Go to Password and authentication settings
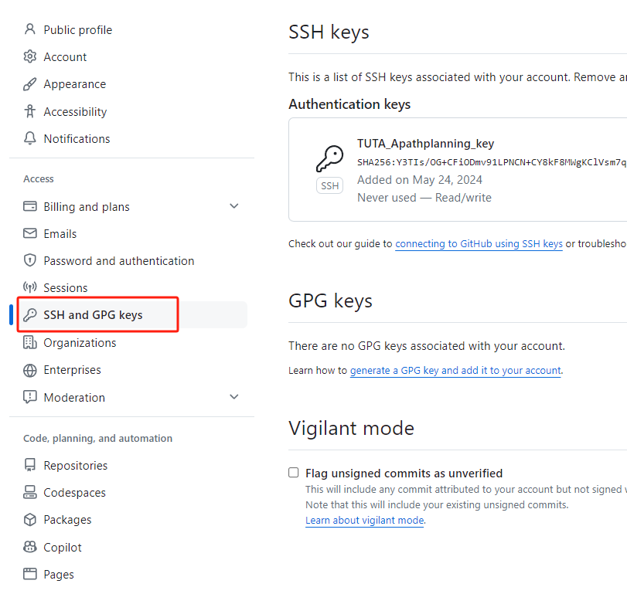 click(x=118, y=261)
